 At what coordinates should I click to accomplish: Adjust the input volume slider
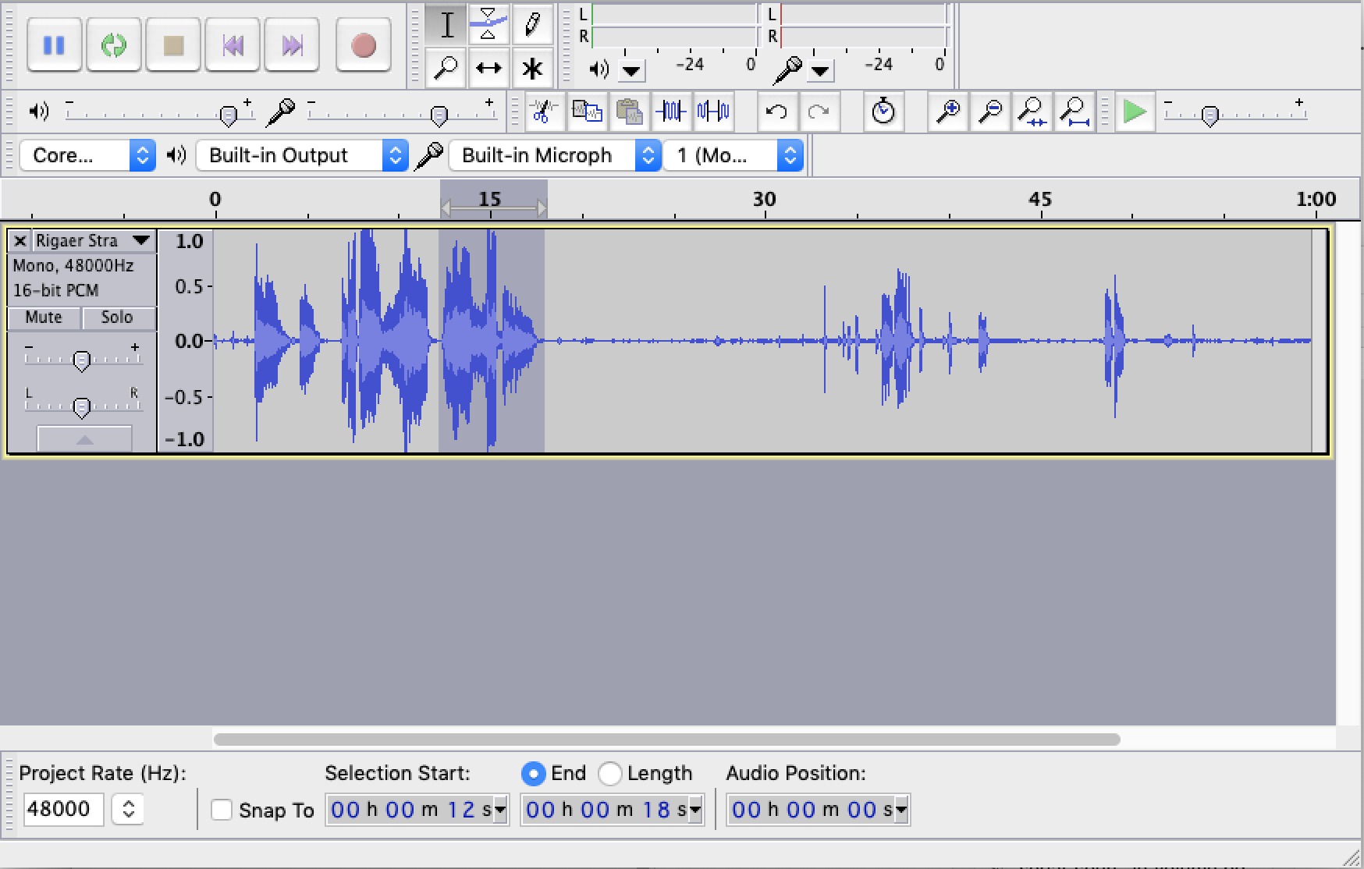(x=402, y=115)
